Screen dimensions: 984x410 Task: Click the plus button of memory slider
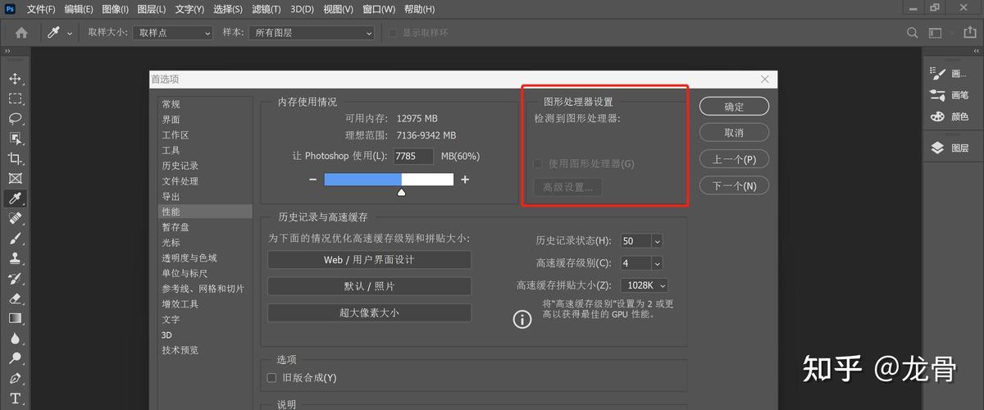point(465,180)
